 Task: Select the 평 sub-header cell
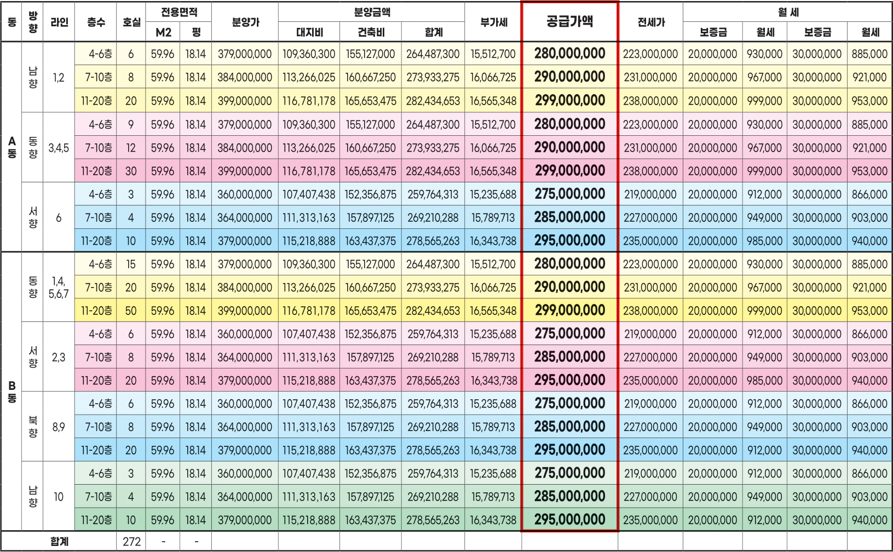(x=195, y=32)
